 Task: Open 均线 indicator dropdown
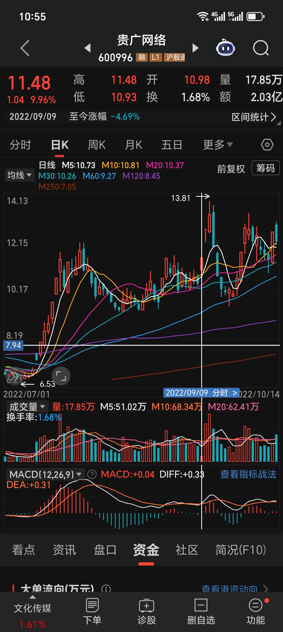tap(19, 175)
